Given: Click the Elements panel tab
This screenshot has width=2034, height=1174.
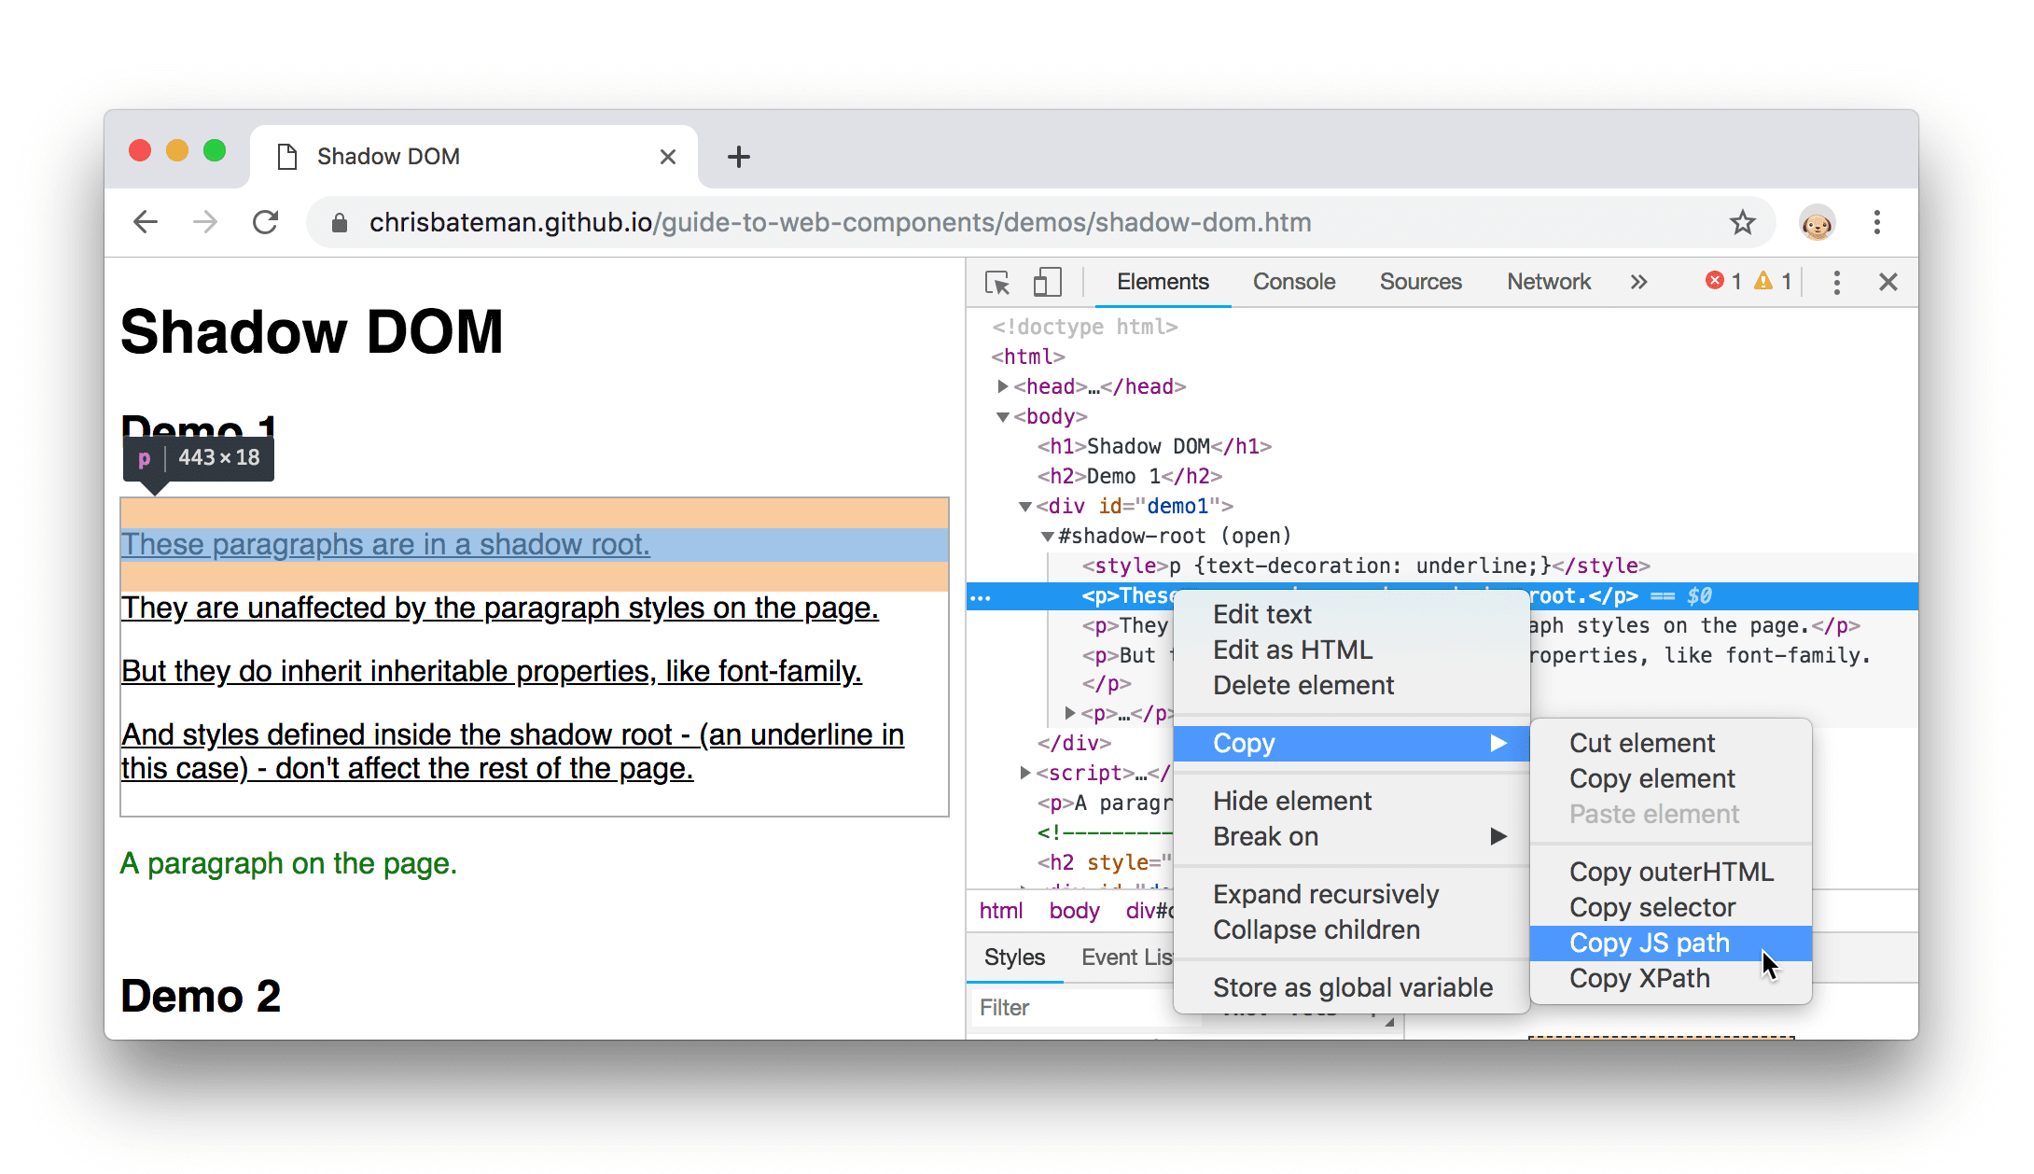Looking at the screenshot, I should (x=1163, y=281).
